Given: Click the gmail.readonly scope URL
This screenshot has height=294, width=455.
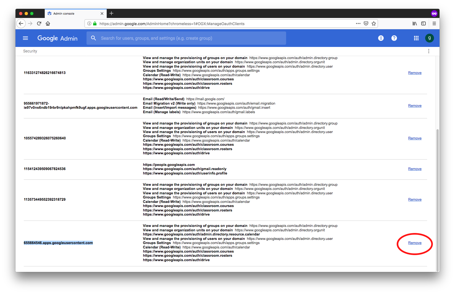Looking at the screenshot, I should [185, 169].
